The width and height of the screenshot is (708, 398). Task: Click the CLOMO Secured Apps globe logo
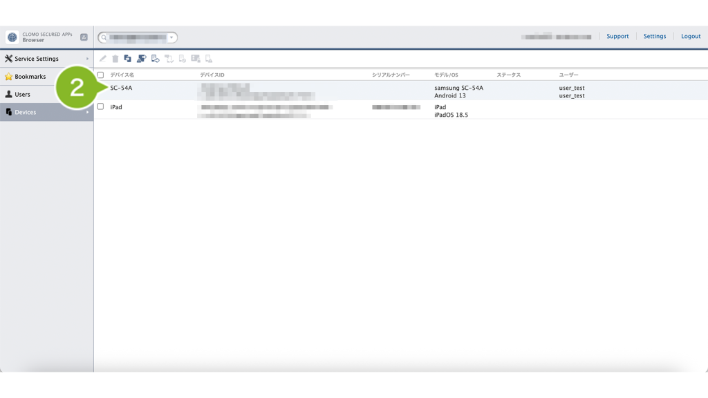[12, 37]
